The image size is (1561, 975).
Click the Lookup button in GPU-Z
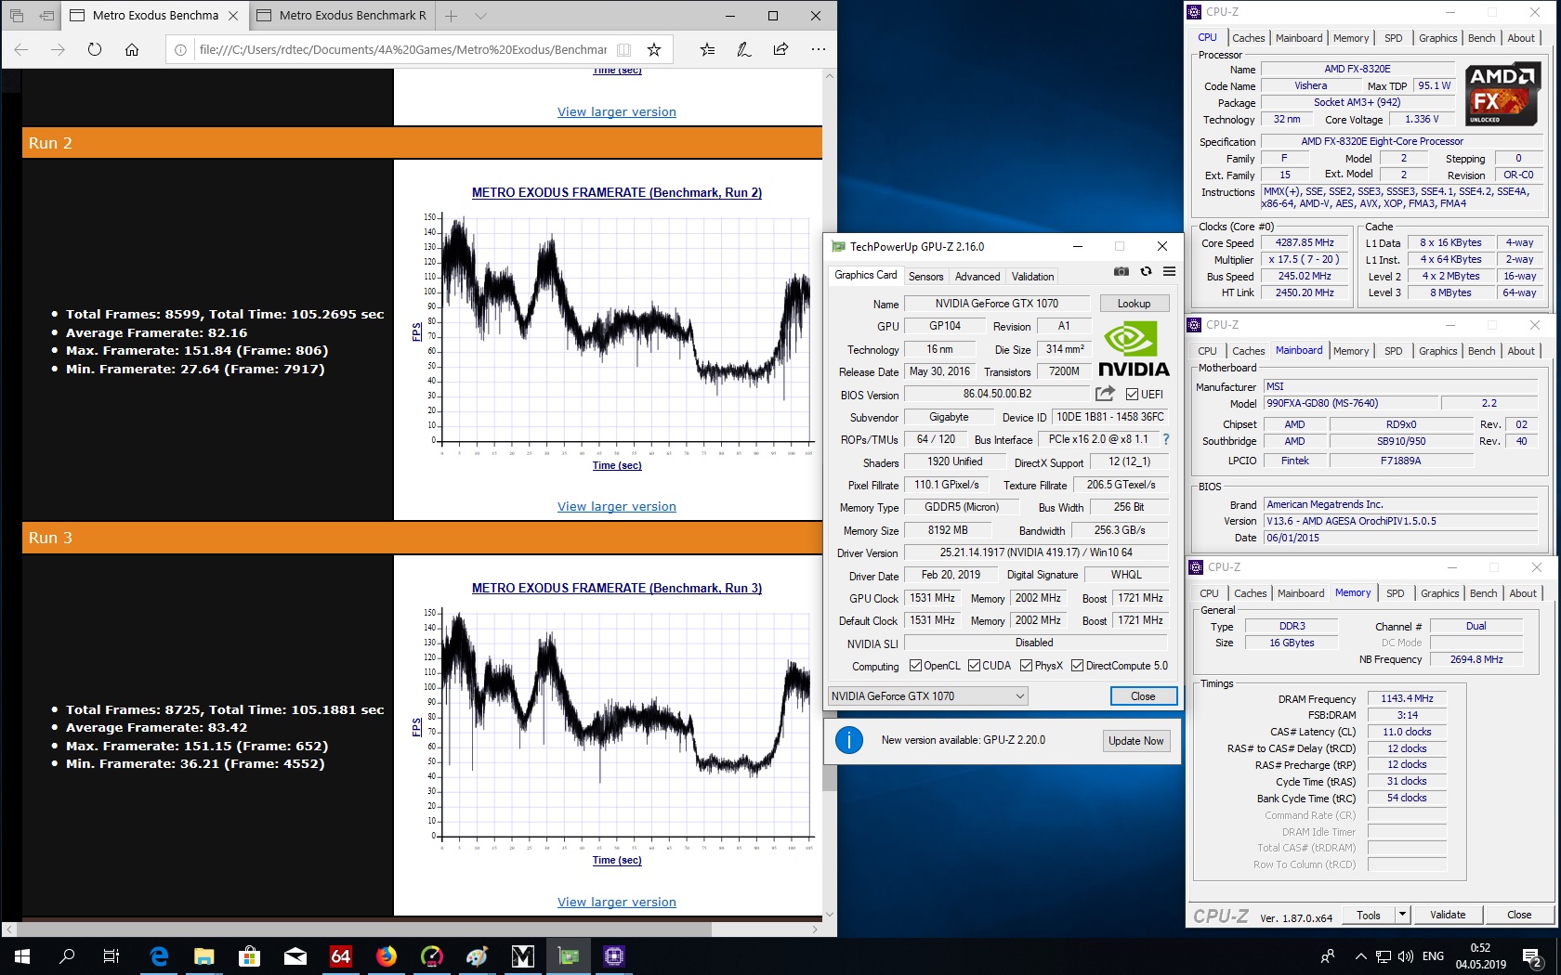click(x=1134, y=304)
